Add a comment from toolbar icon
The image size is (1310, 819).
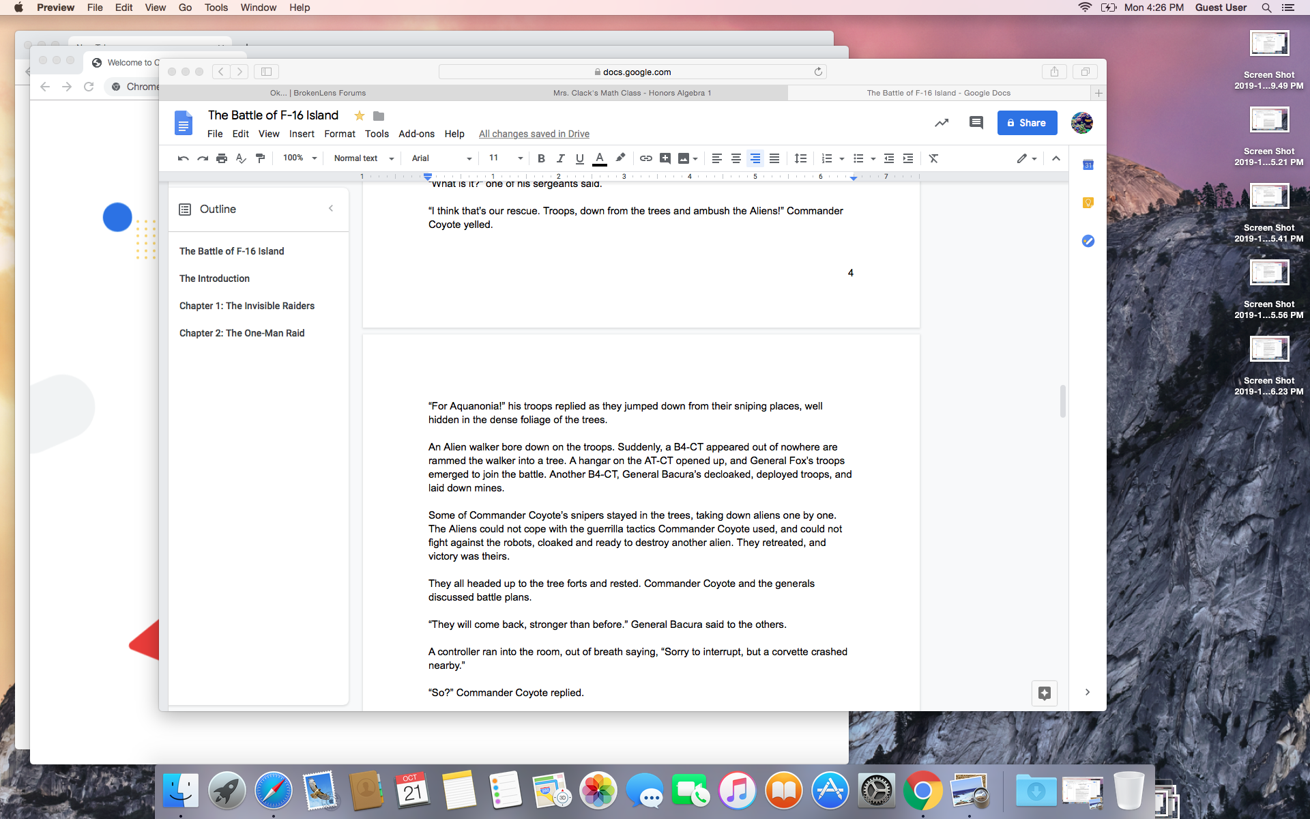pyautogui.click(x=665, y=158)
